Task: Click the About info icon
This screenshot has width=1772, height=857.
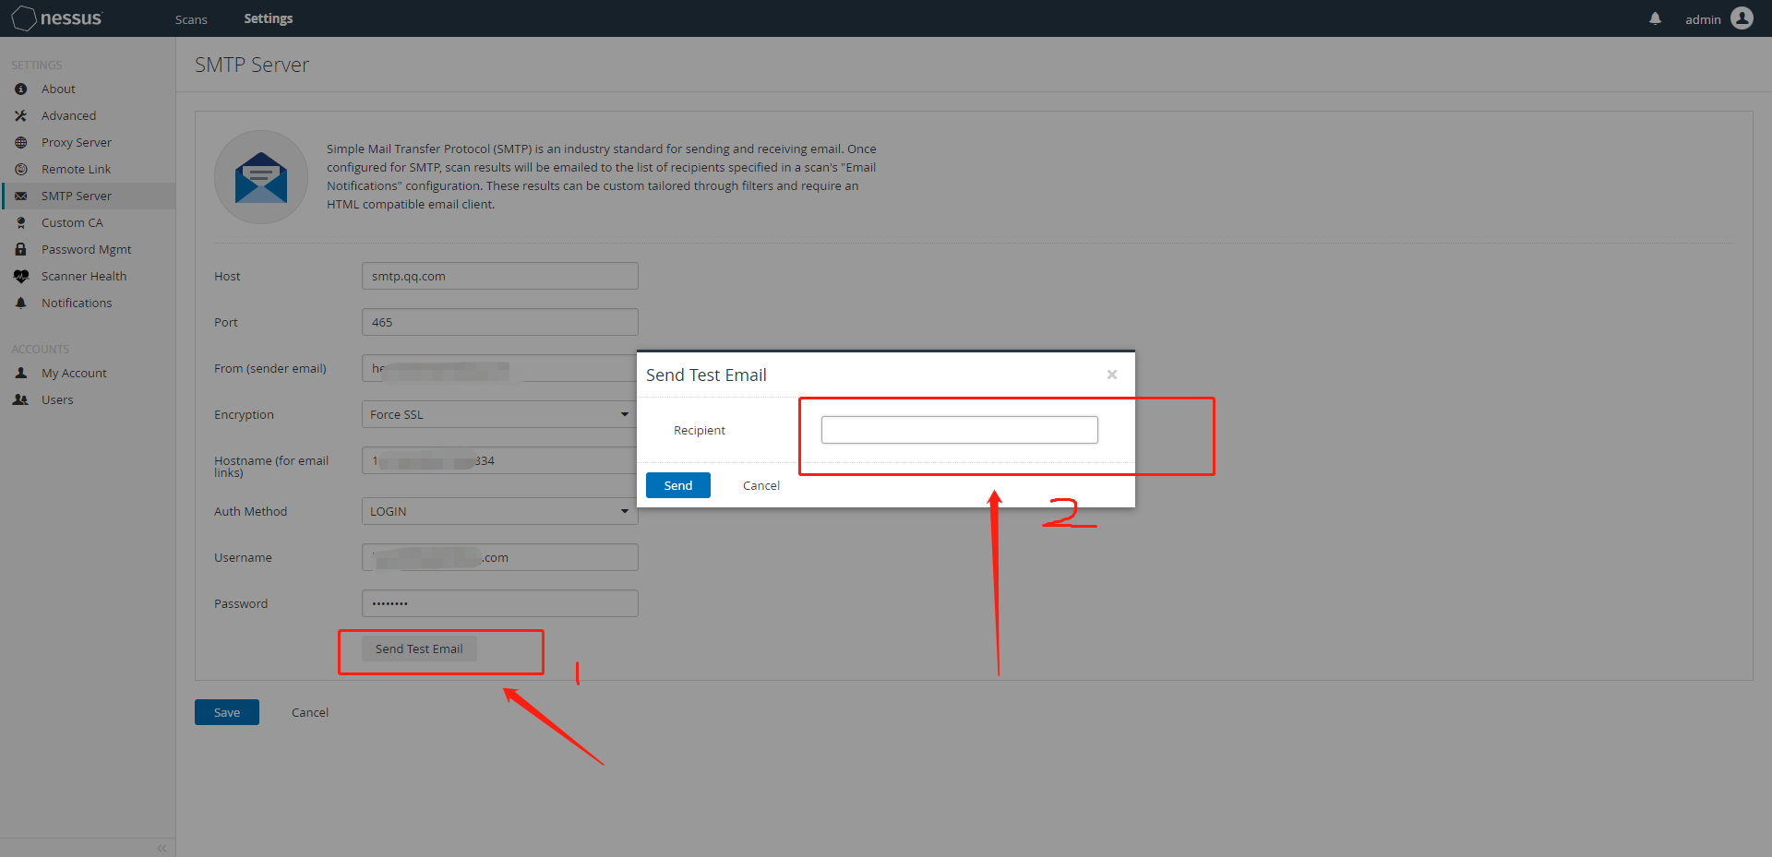Action: [x=20, y=89]
